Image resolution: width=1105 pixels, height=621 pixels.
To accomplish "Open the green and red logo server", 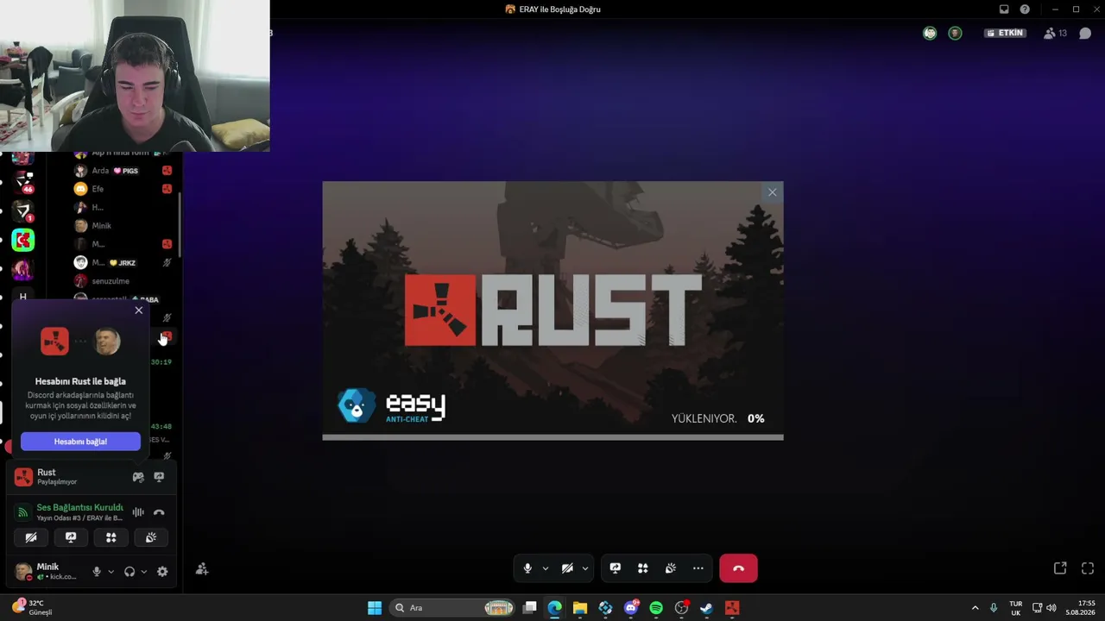I will point(23,241).
